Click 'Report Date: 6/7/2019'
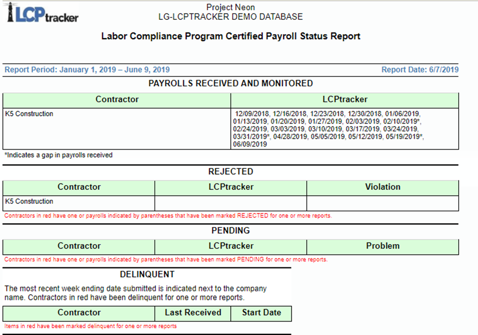Screen dimensions: 478x335 click(420, 70)
